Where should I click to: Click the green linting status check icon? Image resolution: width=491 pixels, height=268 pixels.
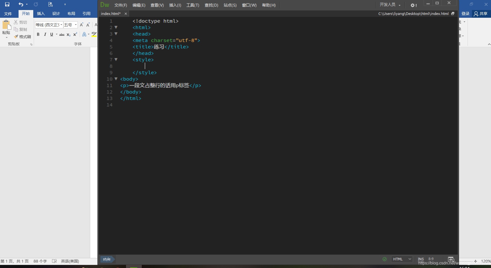[x=385, y=259]
